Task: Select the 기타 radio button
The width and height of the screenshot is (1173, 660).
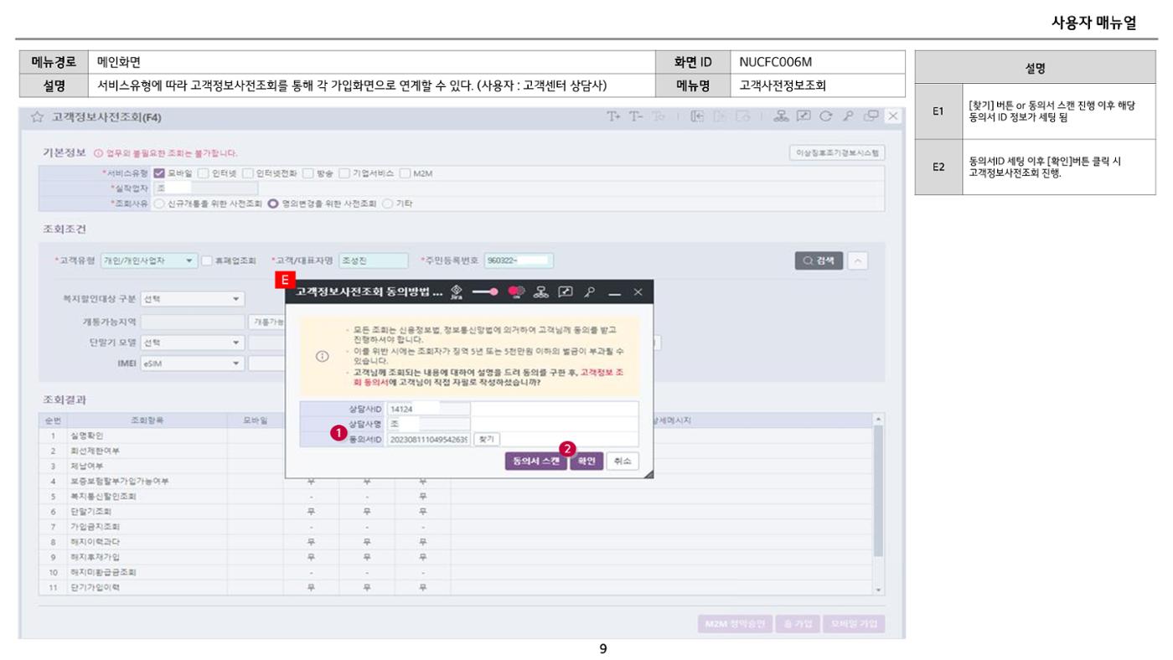Action: click(x=387, y=204)
